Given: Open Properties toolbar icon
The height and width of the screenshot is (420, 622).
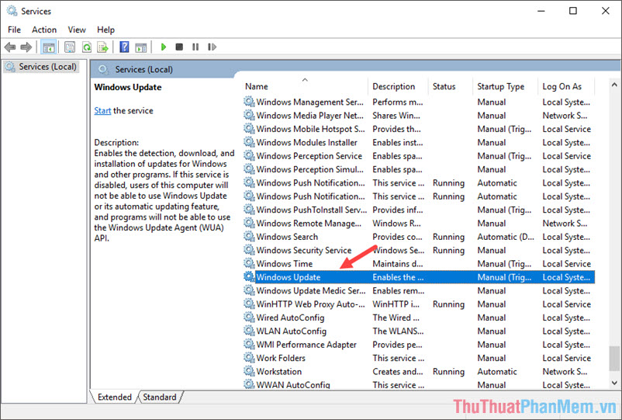Looking at the screenshot, I should tap(70, 47).
